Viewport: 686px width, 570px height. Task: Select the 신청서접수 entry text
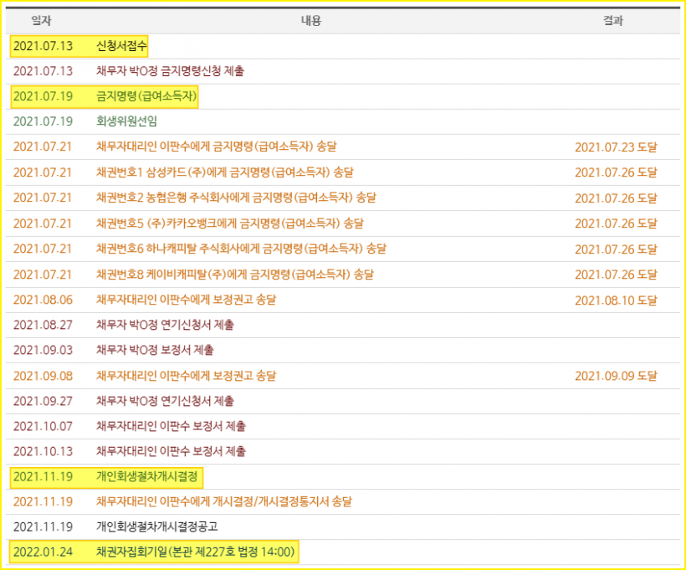pyautogui.click(x=121, y=46)
